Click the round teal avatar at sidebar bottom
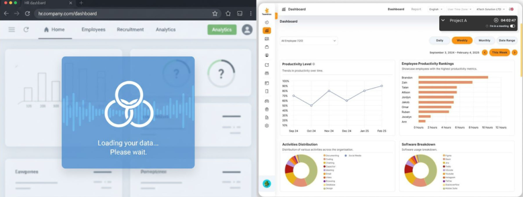The height and width of the screenshot is (197, 523). (x=267, y=184)
